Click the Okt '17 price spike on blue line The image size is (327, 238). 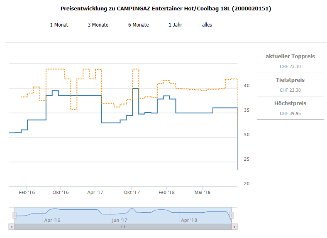pos(136,88)
